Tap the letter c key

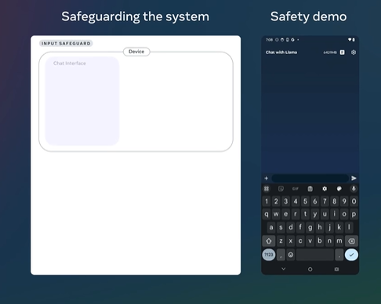pos(300,241)
